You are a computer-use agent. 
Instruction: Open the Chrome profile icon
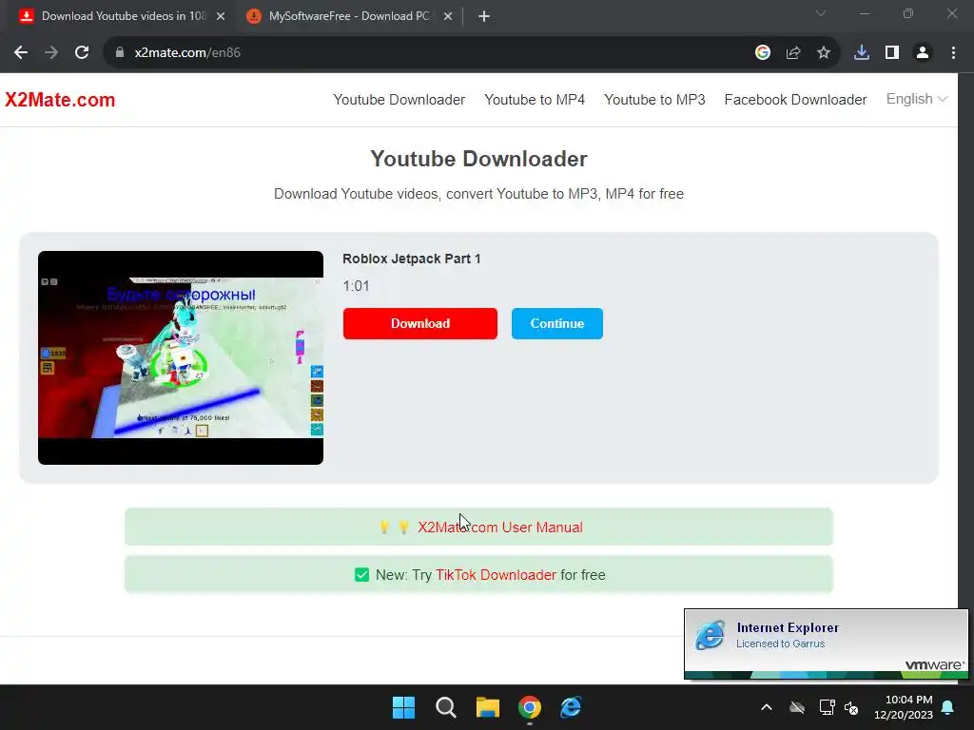[x=923, y=53]
